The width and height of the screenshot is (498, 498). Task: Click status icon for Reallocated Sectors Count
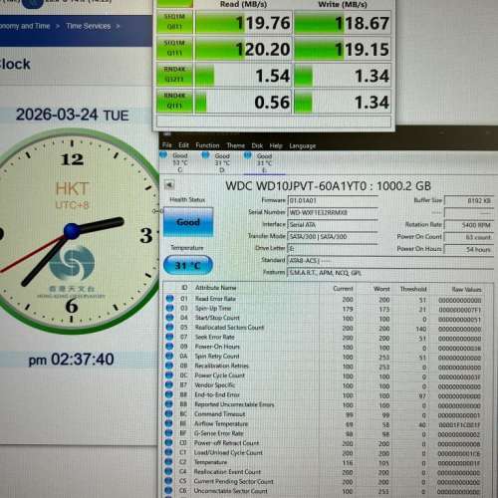point(169,328)
